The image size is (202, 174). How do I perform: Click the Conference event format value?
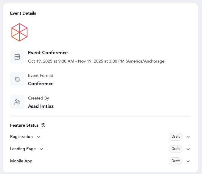coord(41,84)
